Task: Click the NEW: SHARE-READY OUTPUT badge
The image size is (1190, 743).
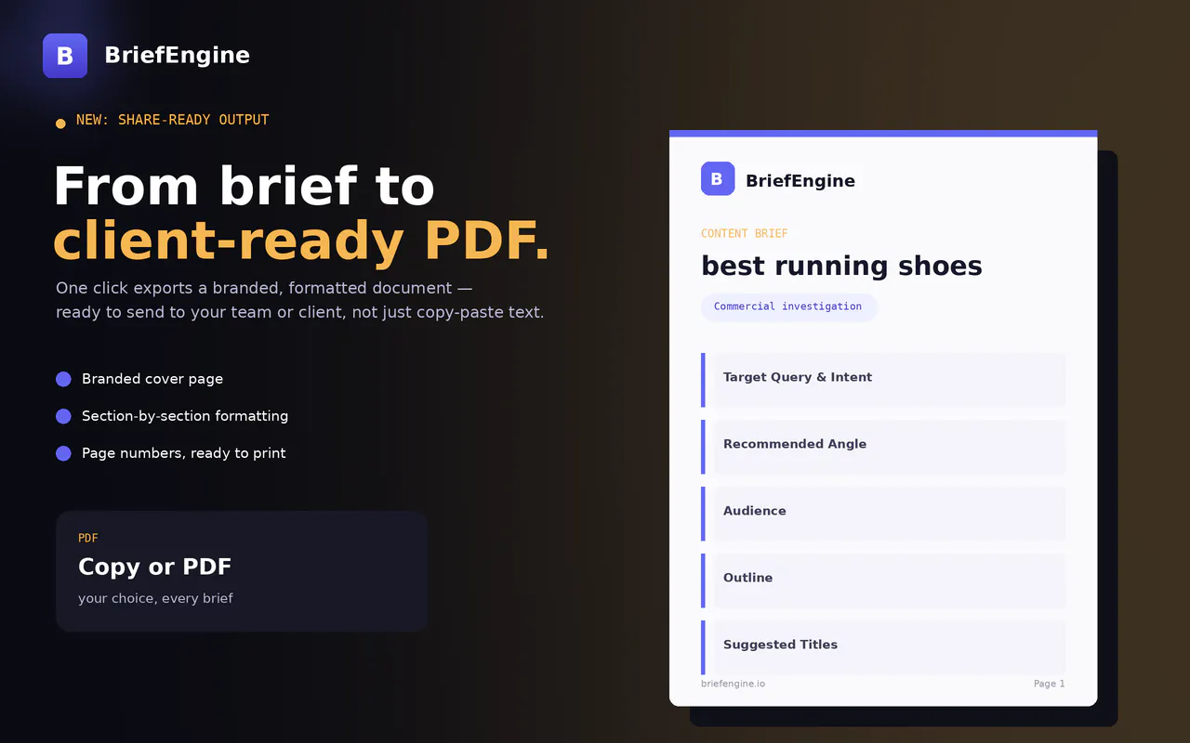Action: [172, 120]
